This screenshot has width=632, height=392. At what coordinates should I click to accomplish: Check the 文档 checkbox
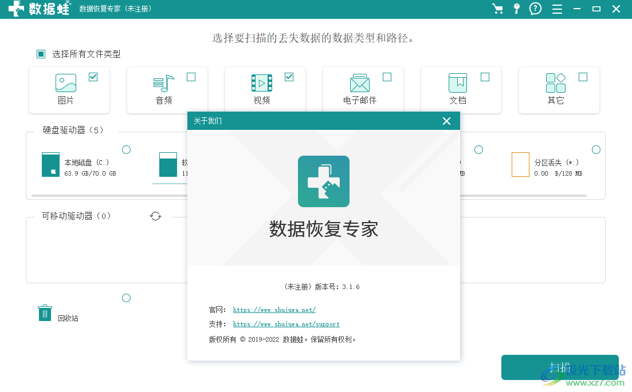pos(485,77)
